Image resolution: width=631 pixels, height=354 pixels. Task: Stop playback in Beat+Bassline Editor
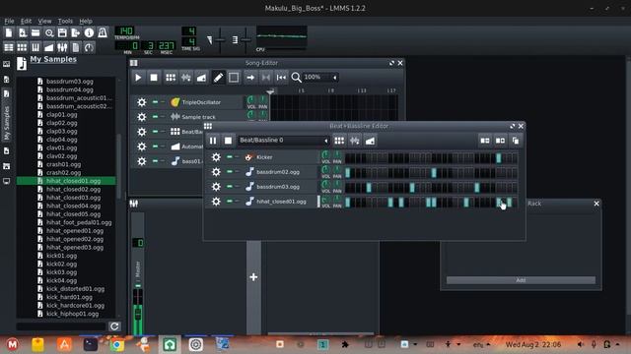[228, 141]
